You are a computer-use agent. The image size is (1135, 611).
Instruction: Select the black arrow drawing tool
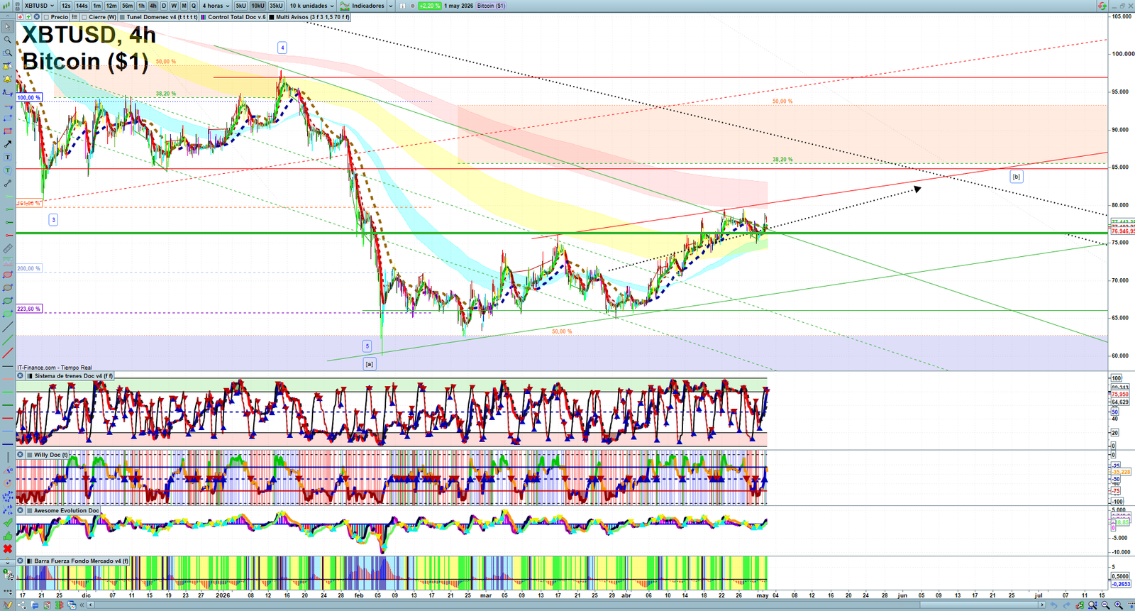8,144
